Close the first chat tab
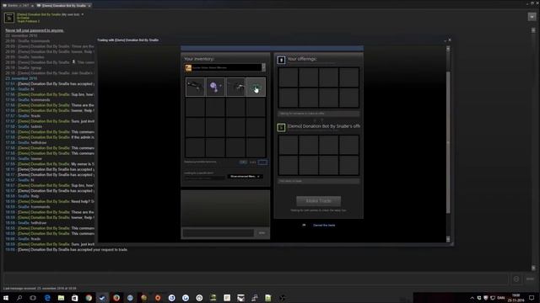 [x=32, y=6]
